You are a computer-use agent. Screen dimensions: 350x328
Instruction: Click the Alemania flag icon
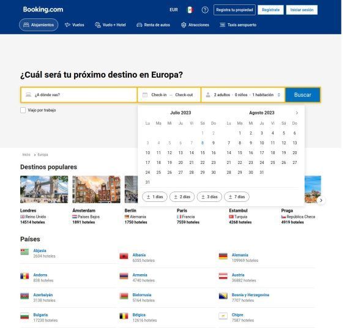tap(223, 256)
